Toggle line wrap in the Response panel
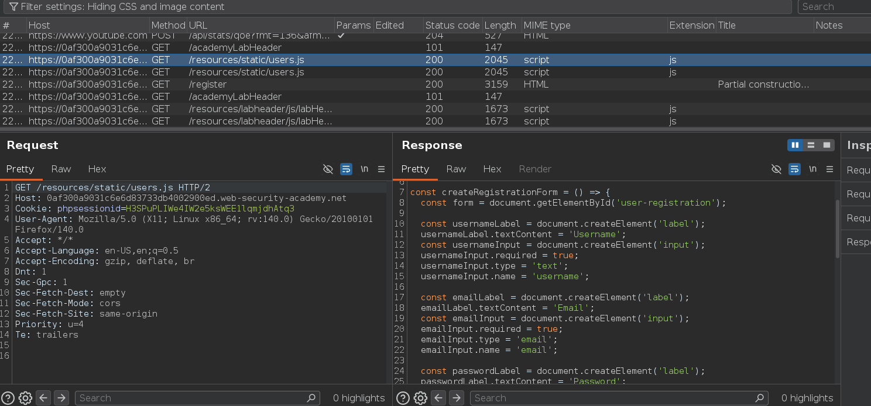 pyautogui.click(x=794, y=169)
